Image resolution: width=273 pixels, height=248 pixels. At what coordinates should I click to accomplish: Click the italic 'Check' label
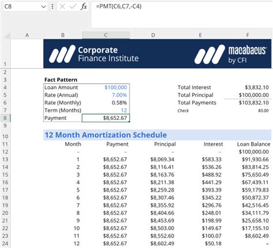coord(183,111)
